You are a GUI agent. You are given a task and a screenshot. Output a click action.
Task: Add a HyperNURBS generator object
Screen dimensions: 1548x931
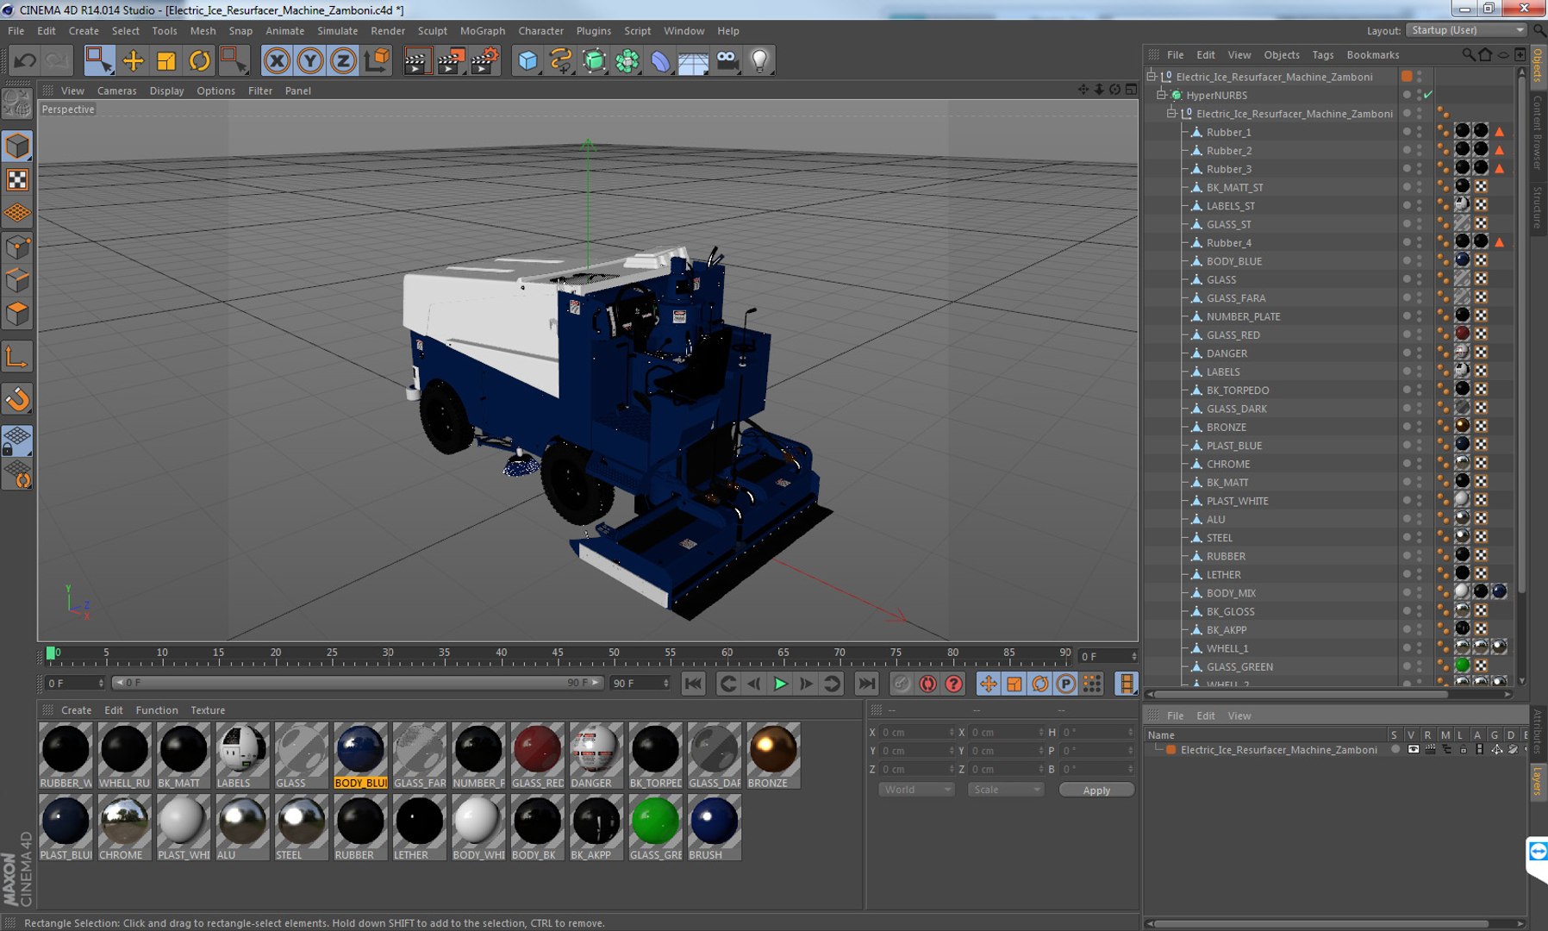click(x=594, y=60)
